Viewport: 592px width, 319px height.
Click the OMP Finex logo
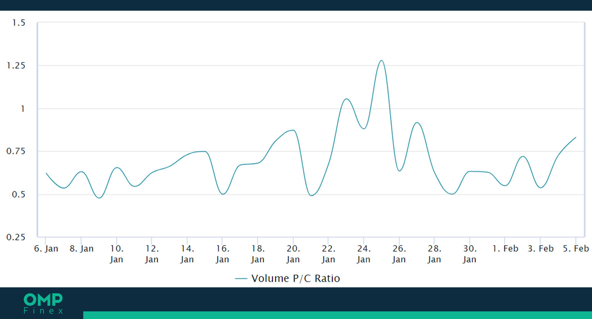[43, 304]
